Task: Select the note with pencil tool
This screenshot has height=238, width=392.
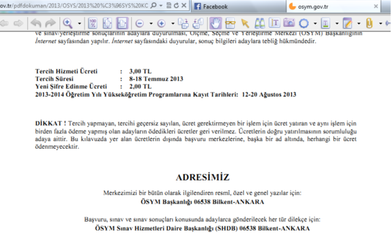Action: (347, 23)
